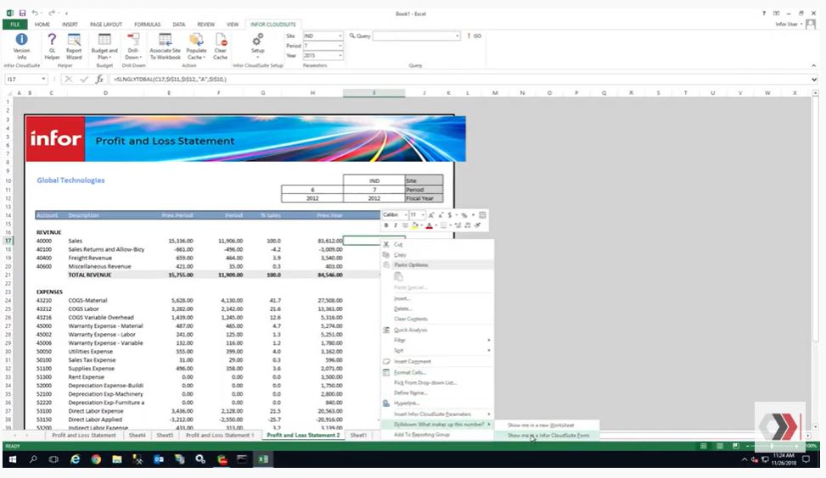
Task: Click increase font size in mini toolbar
Action: point(431,215)
